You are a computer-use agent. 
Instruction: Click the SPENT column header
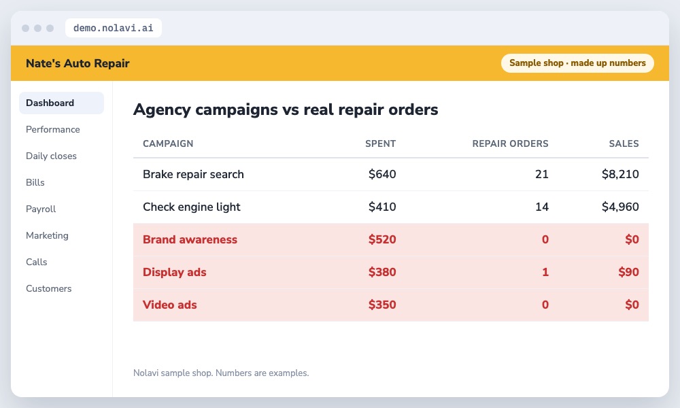pyautogui.click(x=380, y=143)
